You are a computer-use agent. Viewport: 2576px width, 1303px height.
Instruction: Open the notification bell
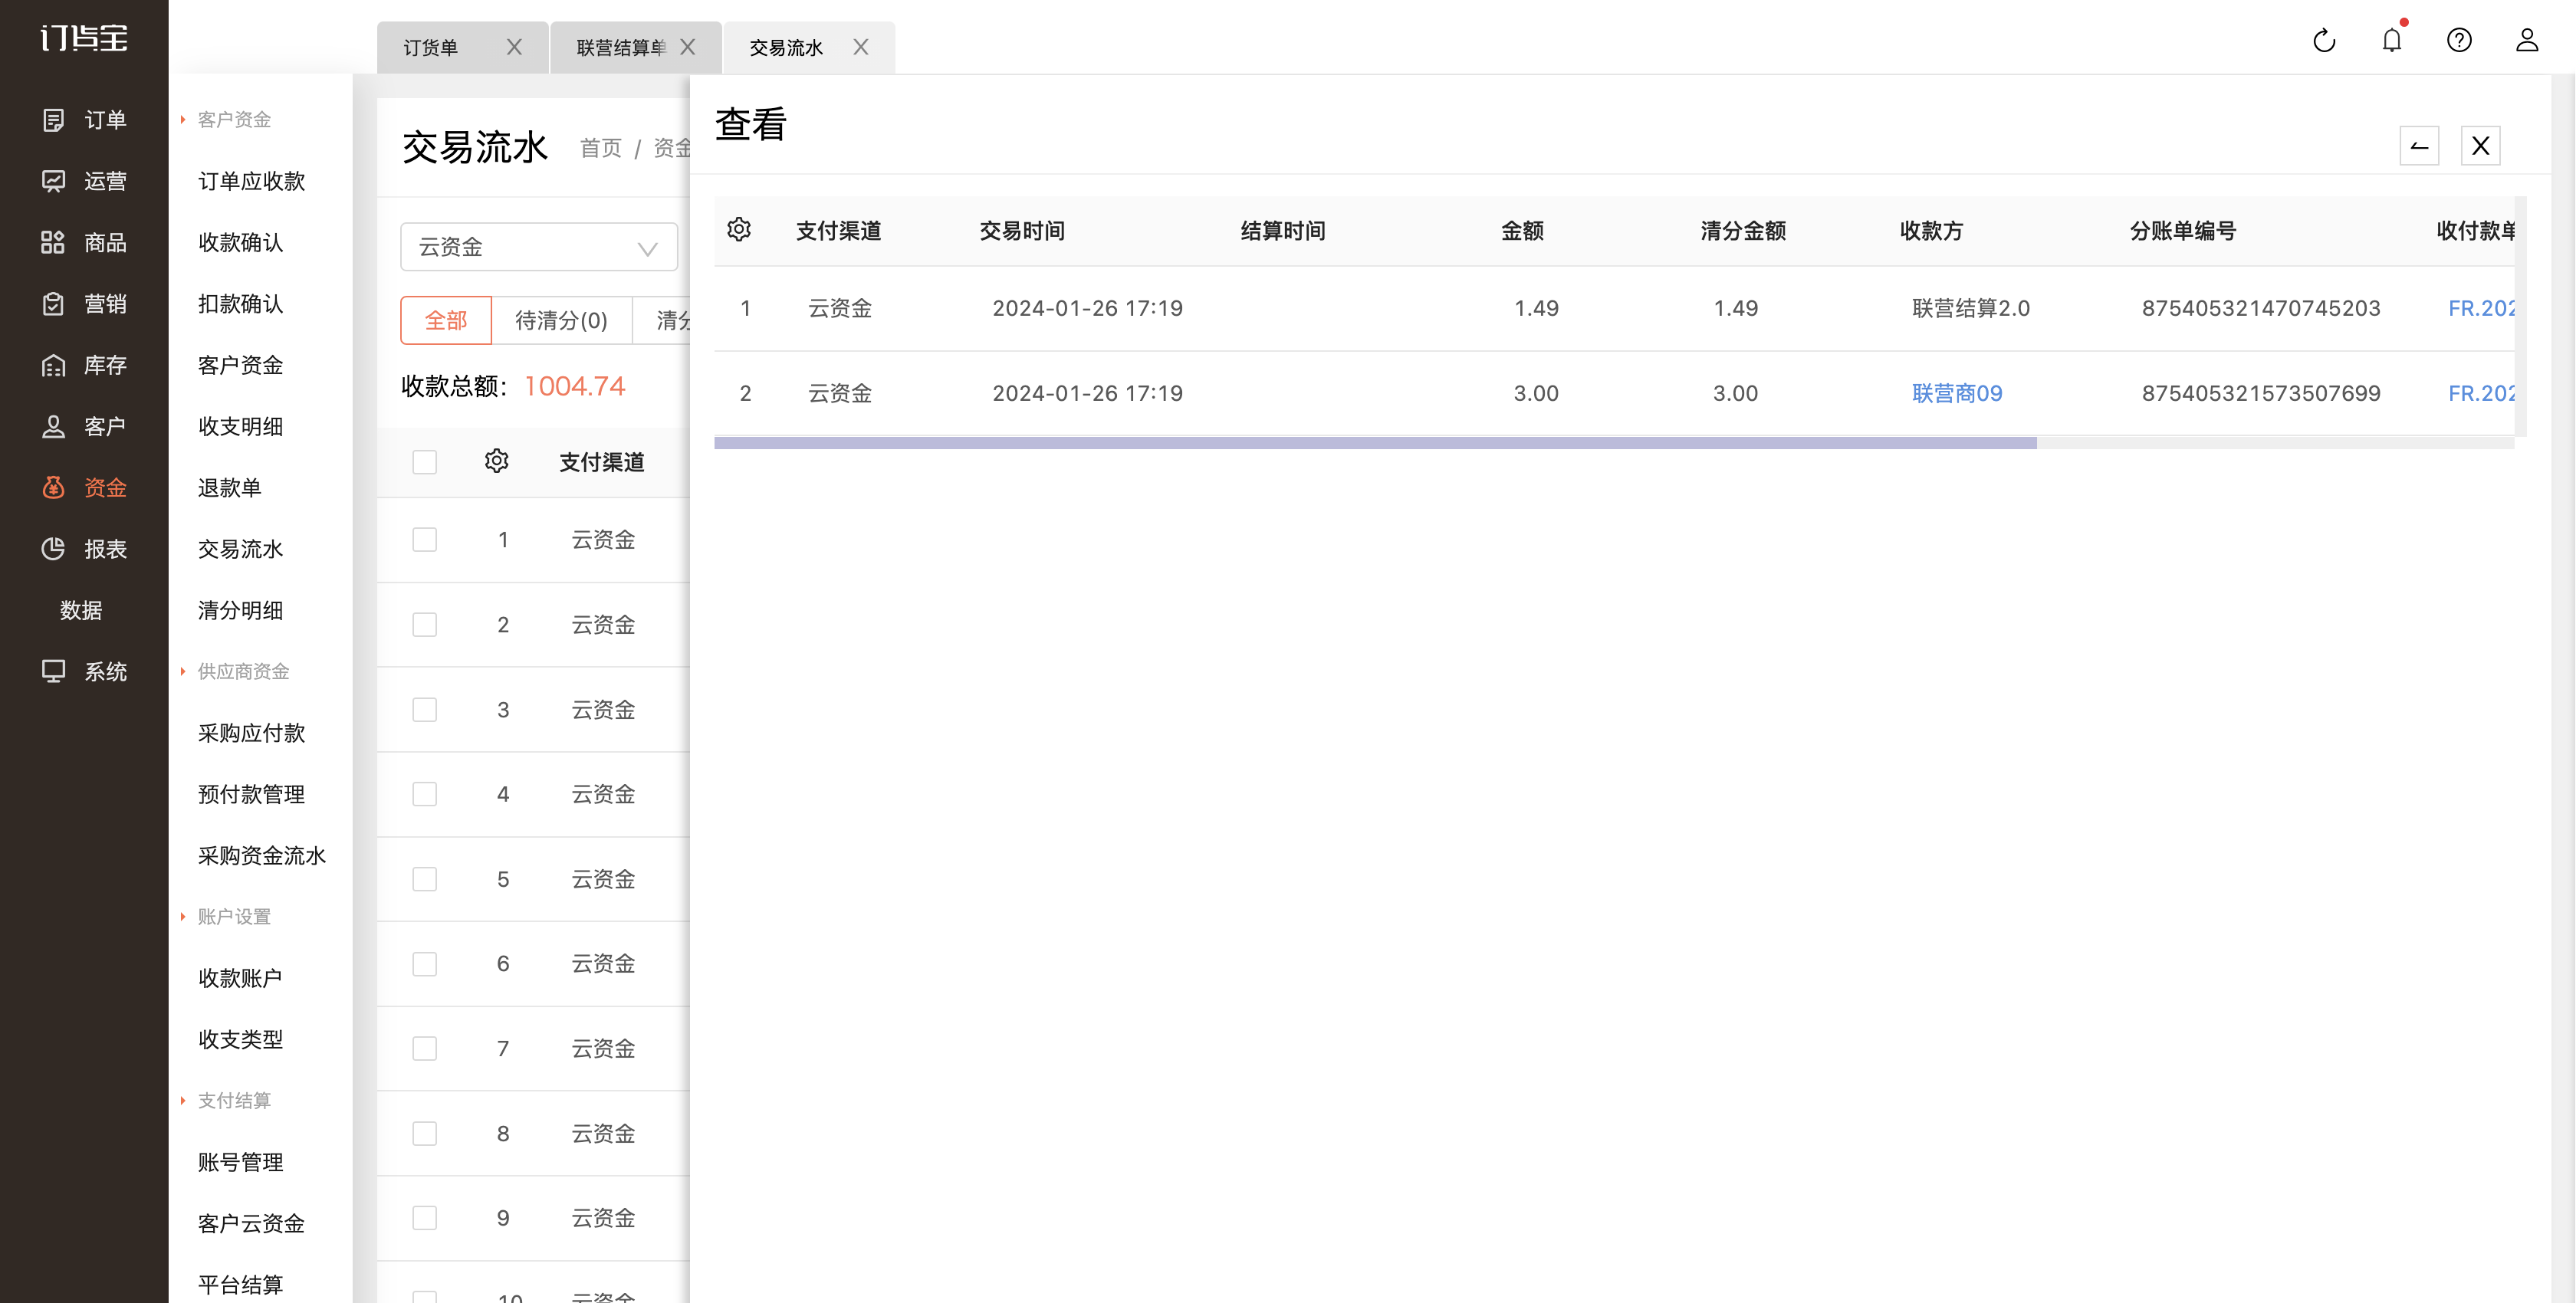tap(2392, 40)
